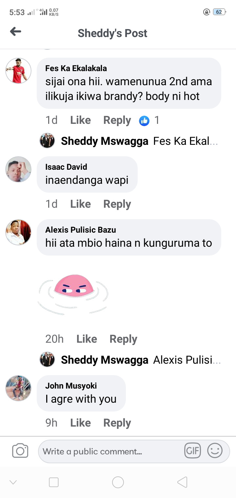Open the camera icon for photo comment

tap(20, 451)
